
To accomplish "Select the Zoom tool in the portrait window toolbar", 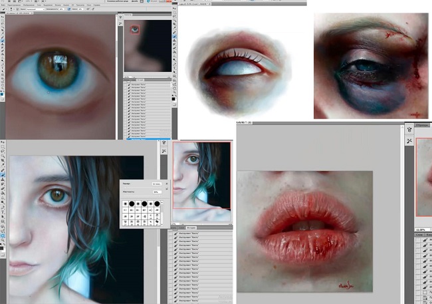I will tap(3, 240).
